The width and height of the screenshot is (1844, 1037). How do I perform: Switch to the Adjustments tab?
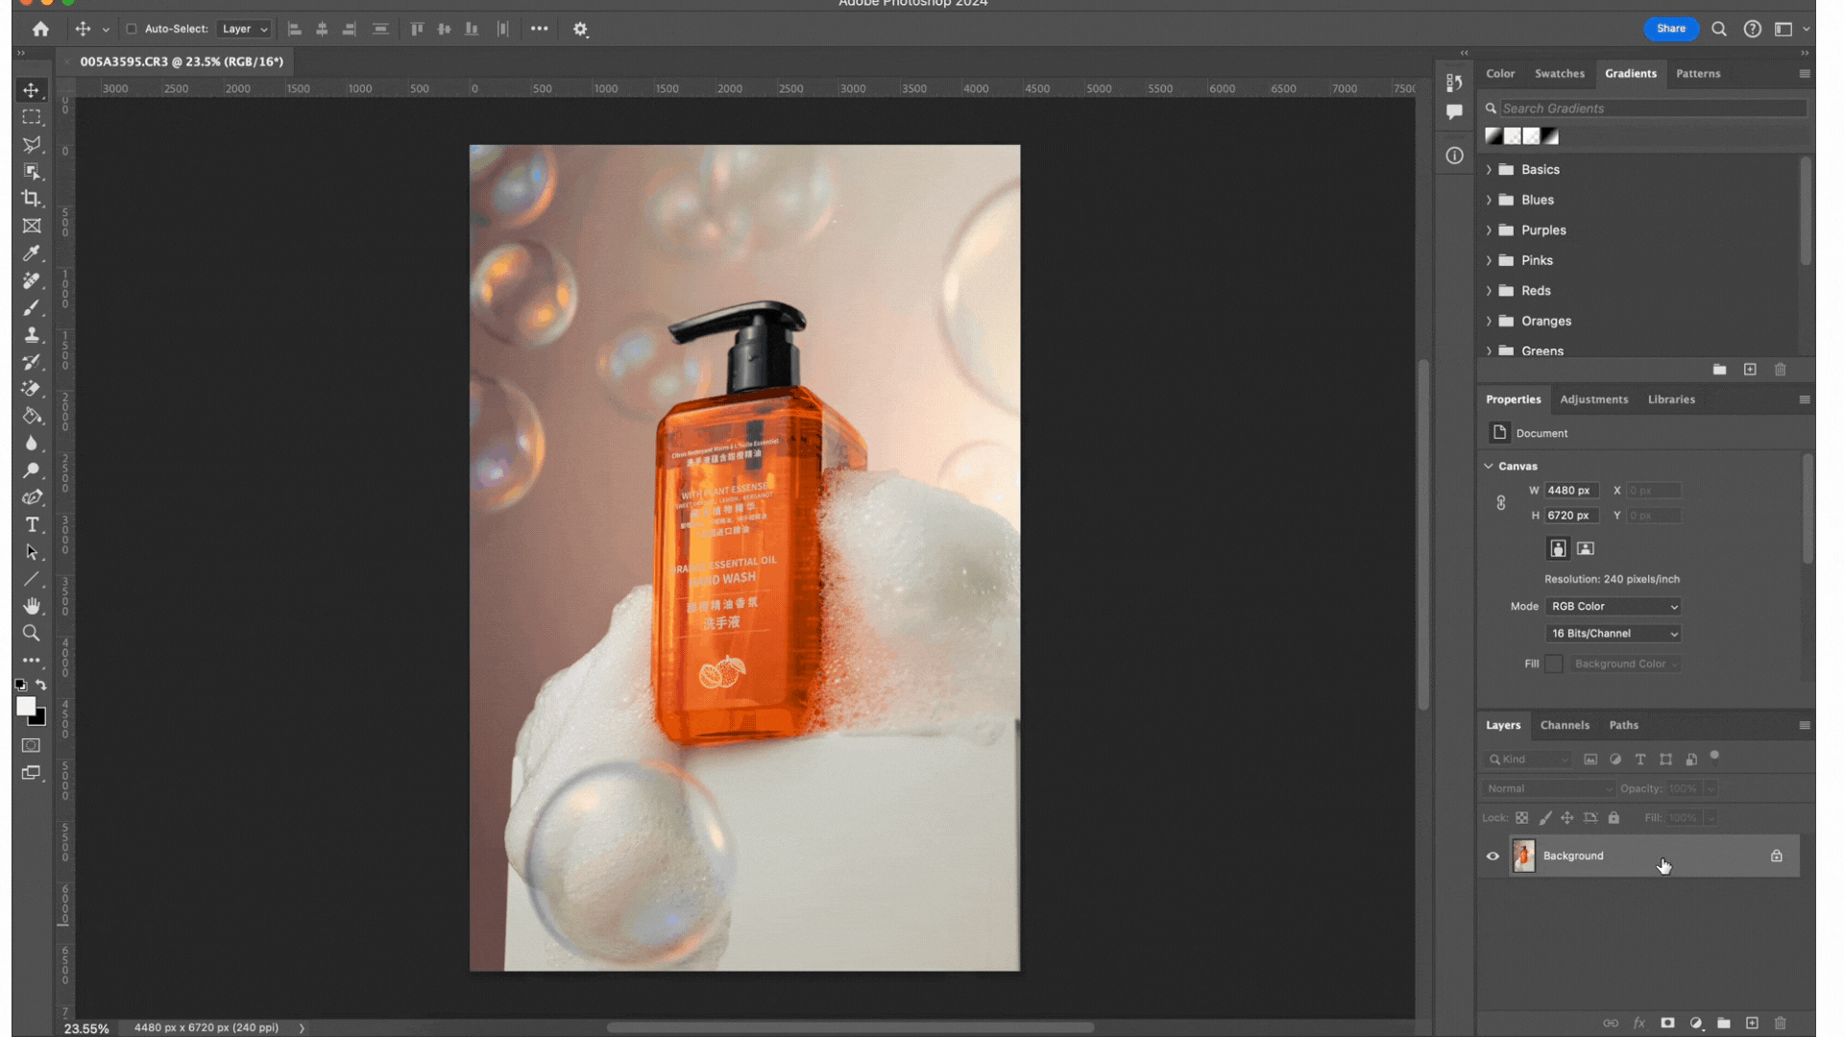point(1593,399)
